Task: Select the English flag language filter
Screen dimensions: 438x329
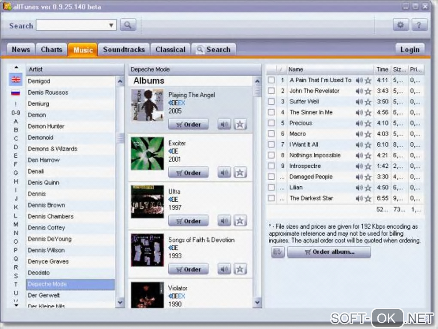Action: click(16, 80)
